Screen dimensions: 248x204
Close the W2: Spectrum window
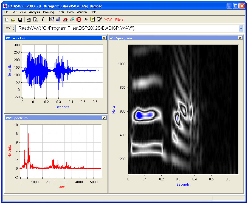tap(104, 118)
